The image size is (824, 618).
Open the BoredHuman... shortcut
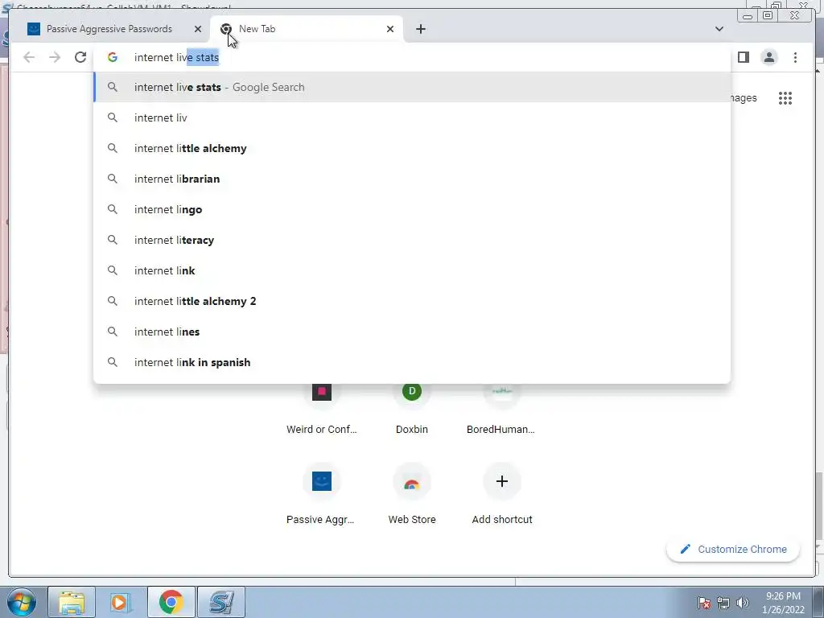pyautogui.click(x=501, y=407)
